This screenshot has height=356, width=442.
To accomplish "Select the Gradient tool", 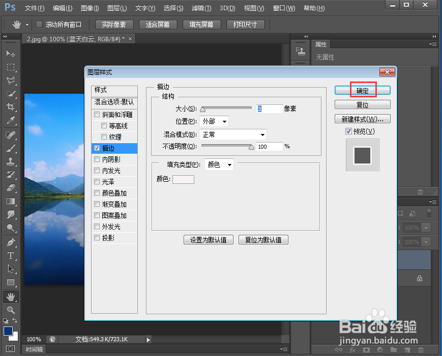I will coord(11,201).
